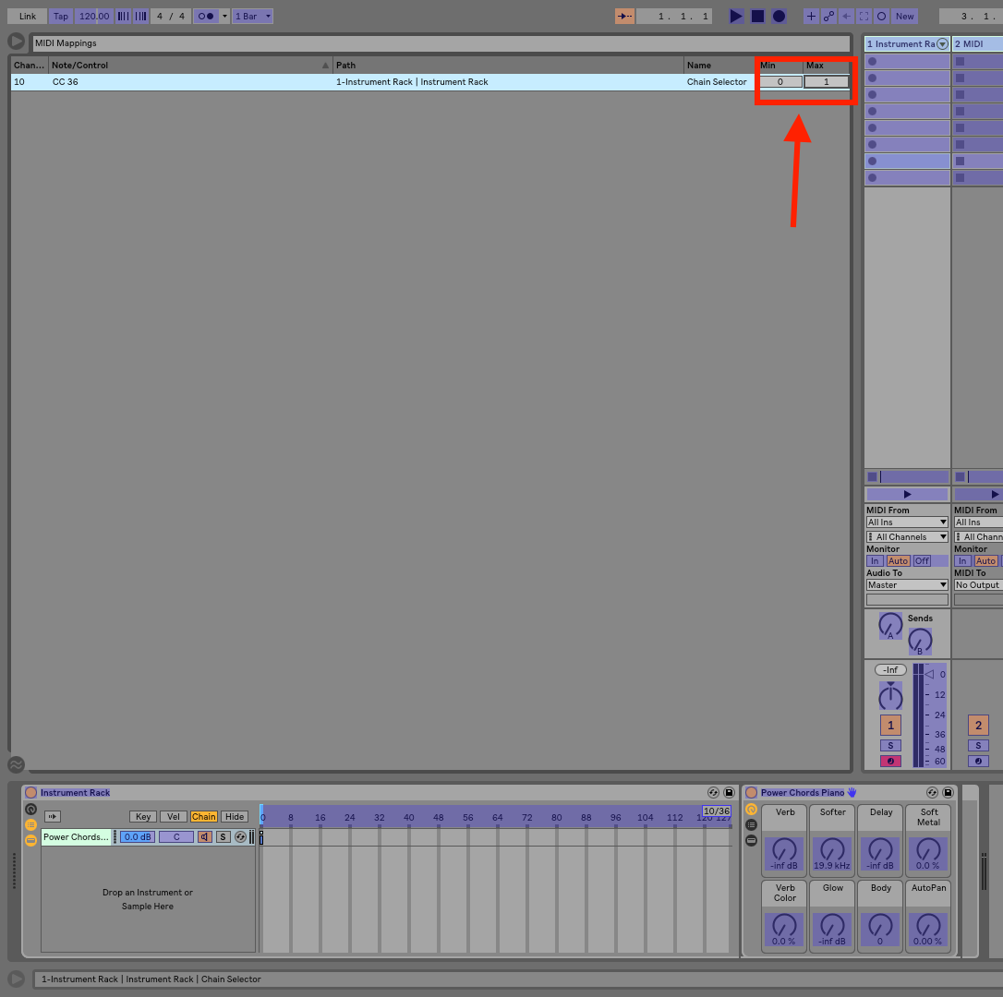Click Instrument Rack Show/Hide Devices icon
This screenshot has width=1003, height=997.
click(30, 840)
